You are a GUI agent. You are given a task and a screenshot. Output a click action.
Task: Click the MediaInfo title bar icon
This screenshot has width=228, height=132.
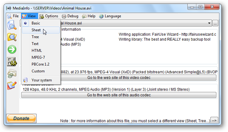(x=9, y=8)
